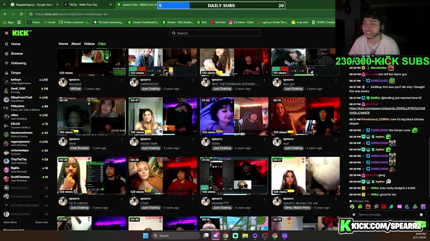Open the clip link posted by Nrvz44

pyautogui.click(x=387, y=110)
